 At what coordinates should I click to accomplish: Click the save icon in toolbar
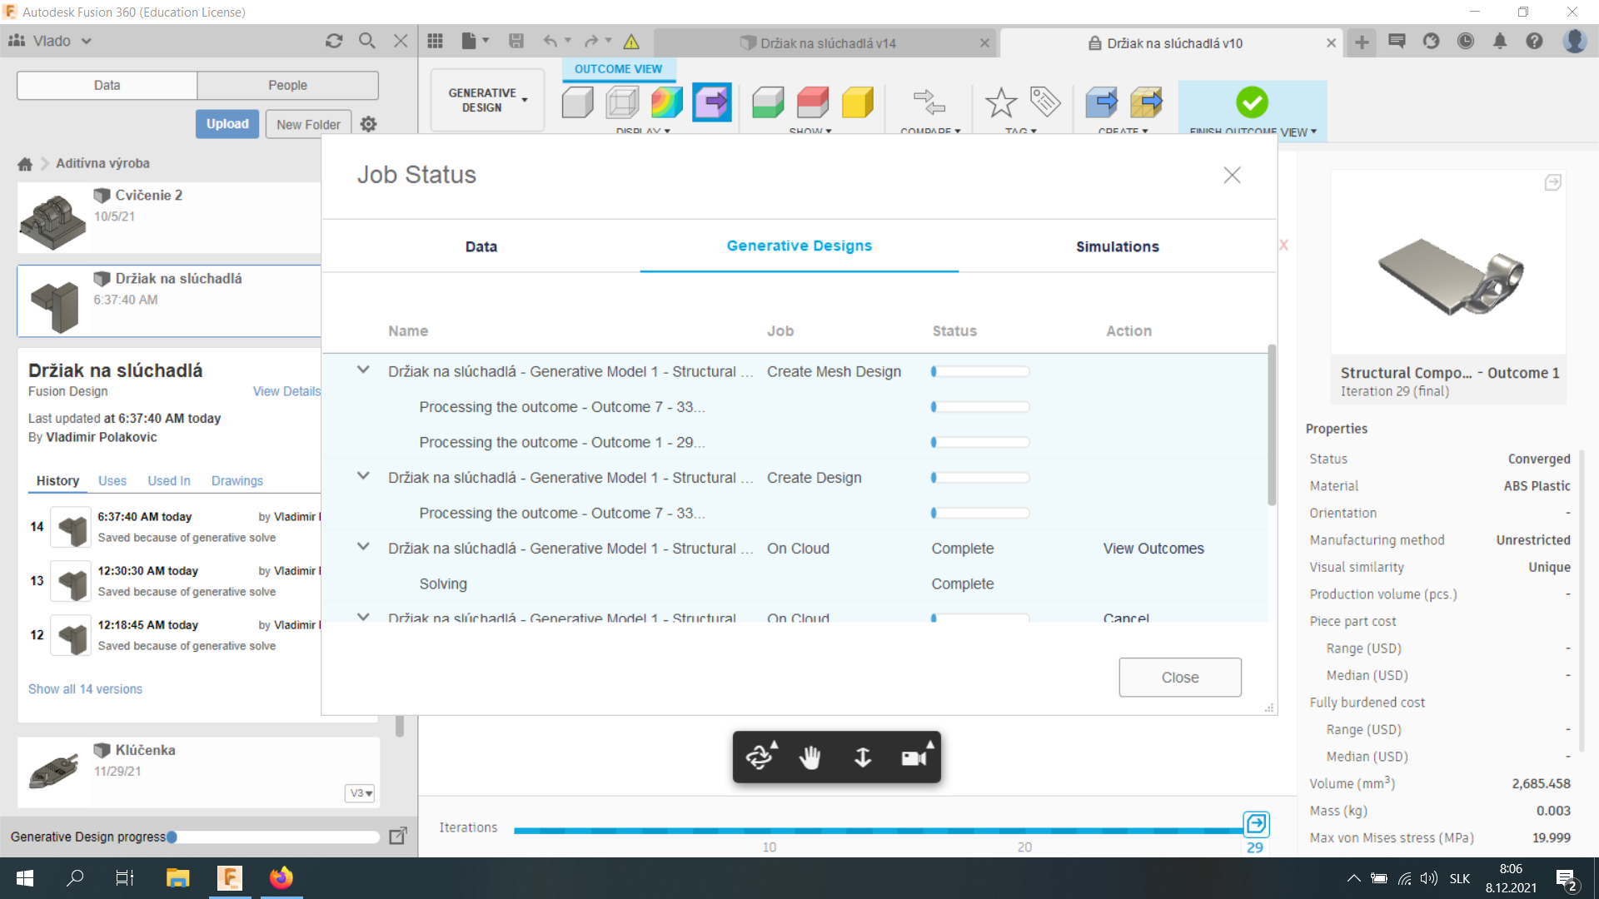click(x=516, y=41)
